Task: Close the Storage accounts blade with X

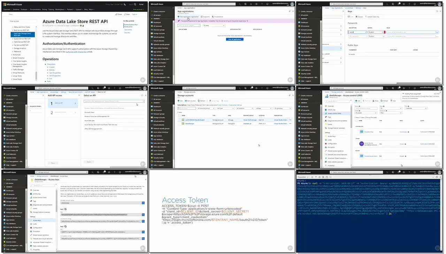Action: tap(293, 95)
